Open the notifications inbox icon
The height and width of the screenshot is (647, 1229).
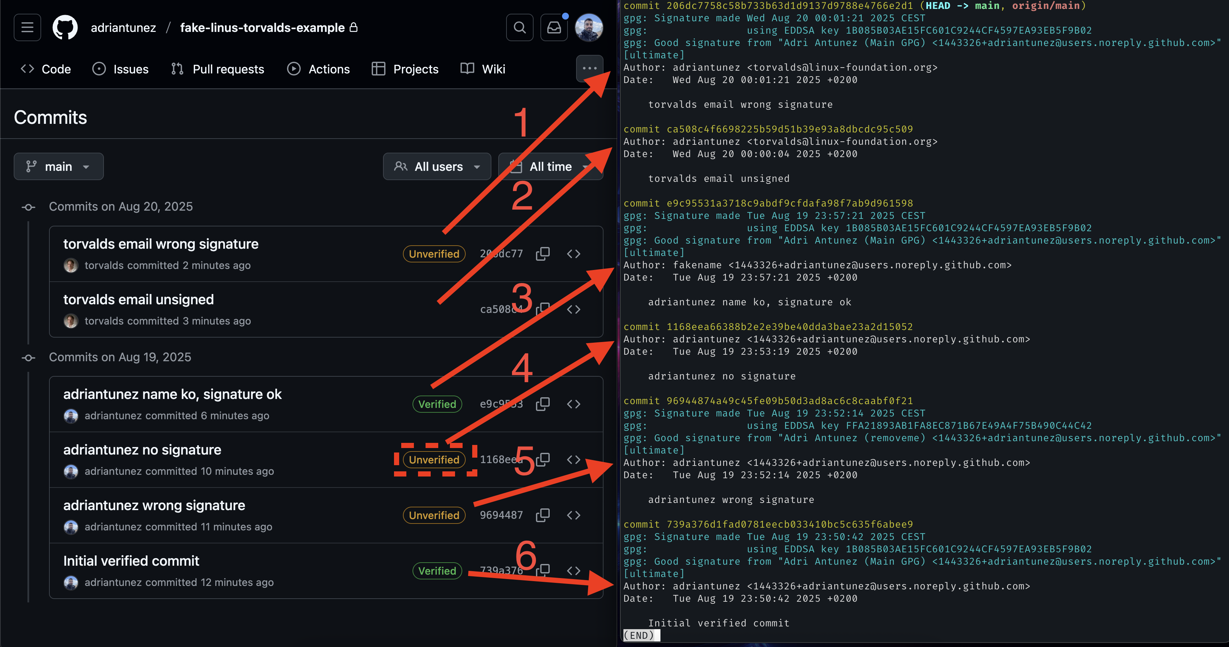tap(554, 28)
